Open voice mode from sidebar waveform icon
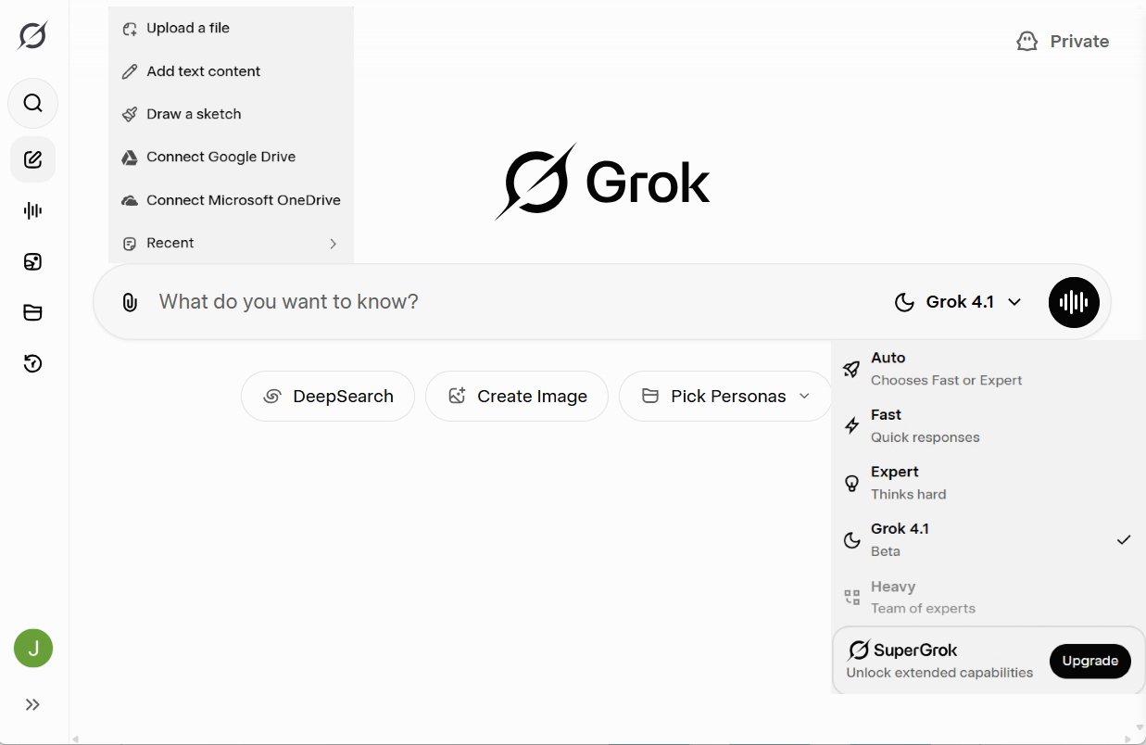1146x745 pixels. (33, 210)
